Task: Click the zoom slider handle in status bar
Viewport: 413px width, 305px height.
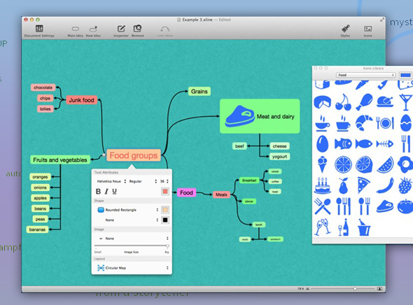Action: pyautogui.click(x=355, y=289)
